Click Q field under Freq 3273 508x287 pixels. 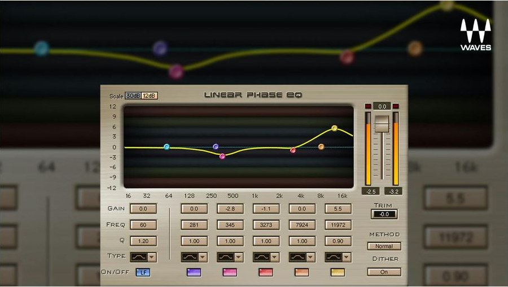coord(266,241)
